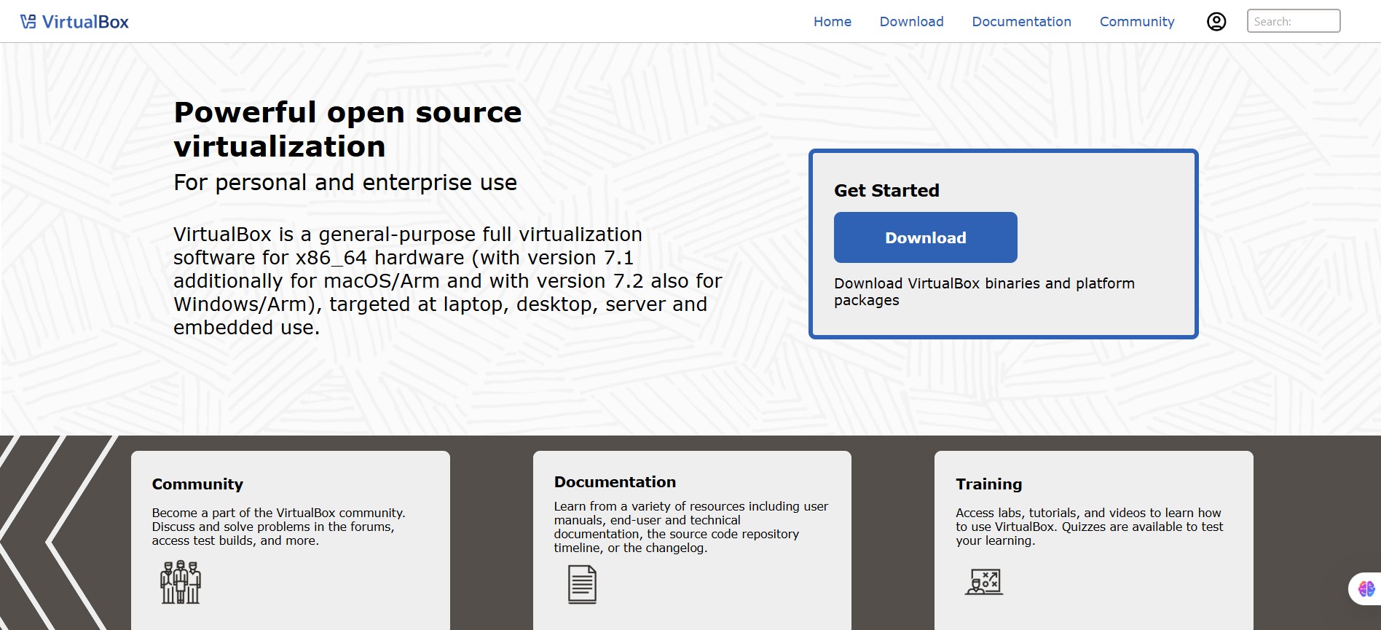Click the Get Started heading
Screen dimensions: 1381x630
coord(886,191)
